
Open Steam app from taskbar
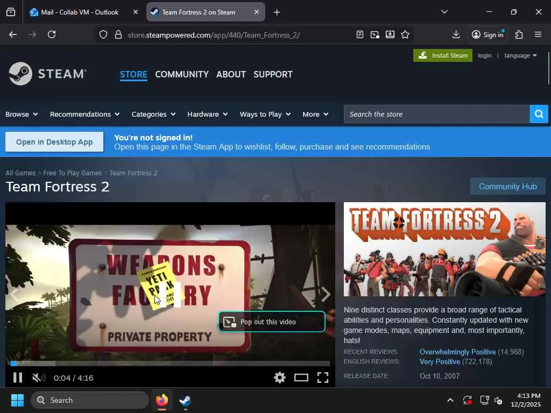click(185, 400)
